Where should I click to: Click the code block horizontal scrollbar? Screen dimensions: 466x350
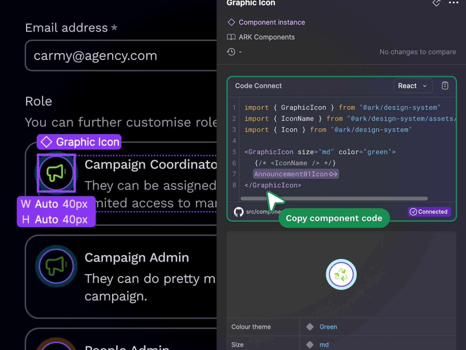click(334, 199)
